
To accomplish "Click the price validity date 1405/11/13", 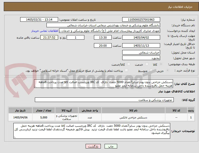I will pyautogui.click(x=141, y=45).
